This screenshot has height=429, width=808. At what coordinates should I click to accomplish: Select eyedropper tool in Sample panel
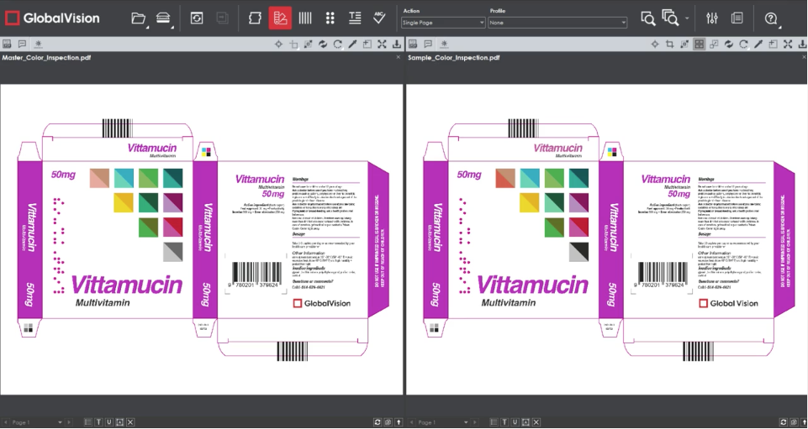(x=758, y=44)
